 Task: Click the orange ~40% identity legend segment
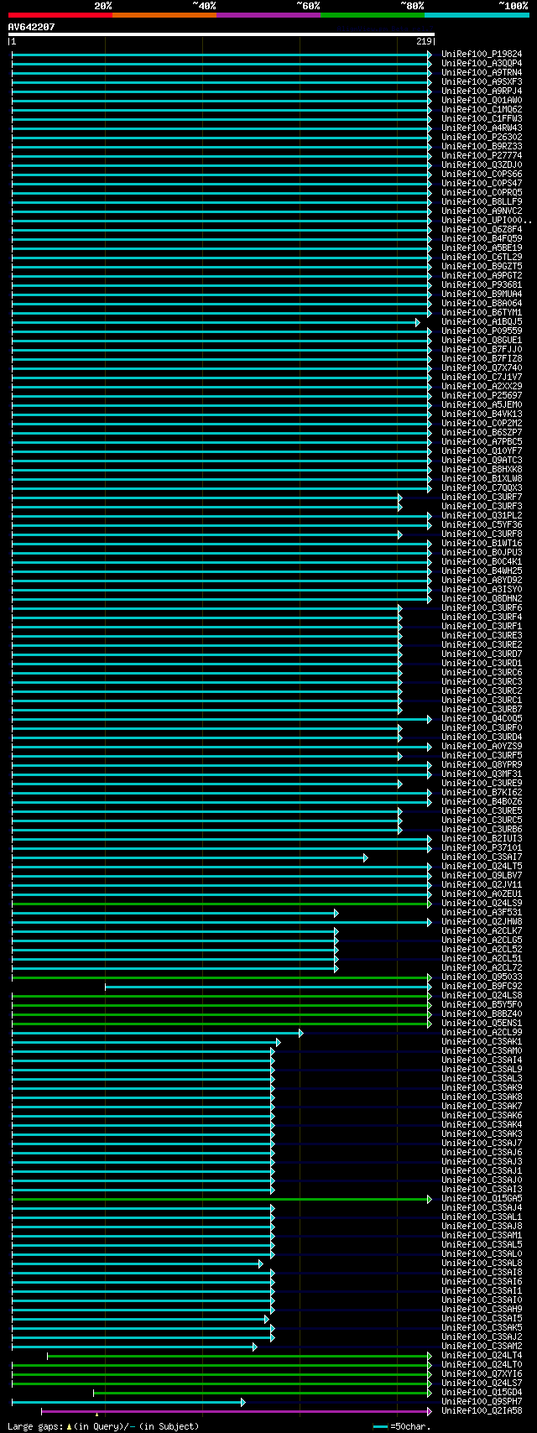(164, 14)
